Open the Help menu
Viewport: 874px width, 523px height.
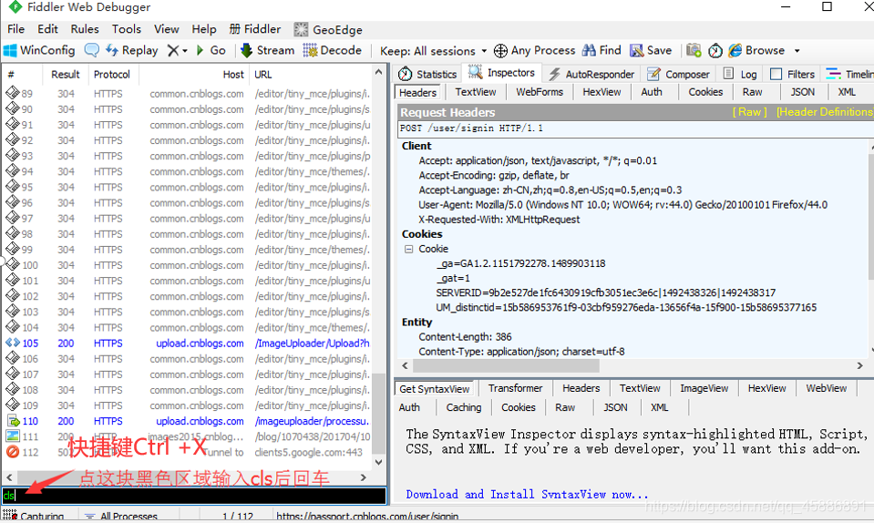coord(204,29)
